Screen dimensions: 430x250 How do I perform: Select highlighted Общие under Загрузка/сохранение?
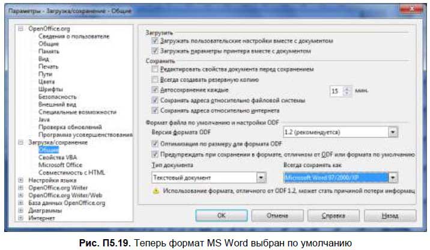point(49,150)
